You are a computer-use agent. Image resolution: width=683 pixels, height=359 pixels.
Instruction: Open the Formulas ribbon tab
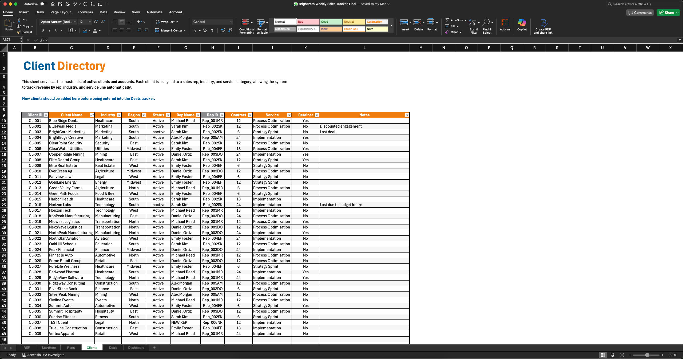click(85, 12)
